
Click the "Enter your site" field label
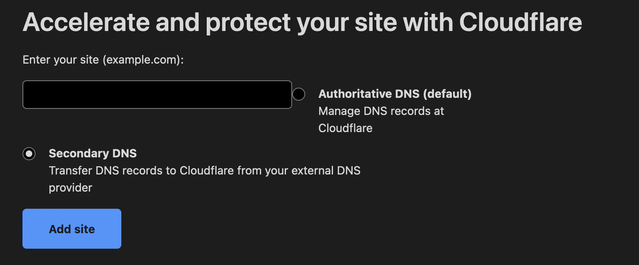61,60
